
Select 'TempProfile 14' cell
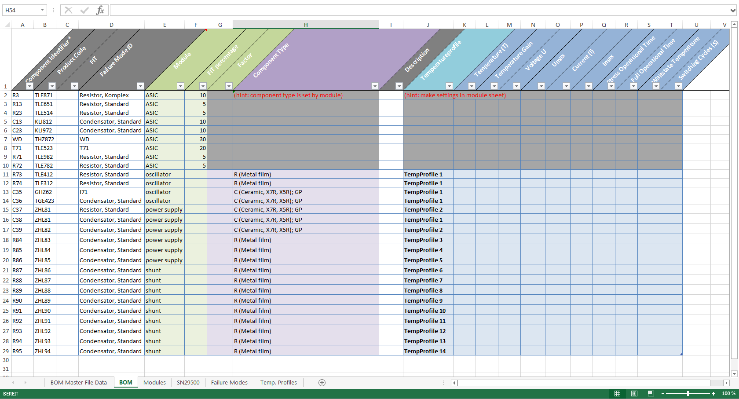coord(428,351)
